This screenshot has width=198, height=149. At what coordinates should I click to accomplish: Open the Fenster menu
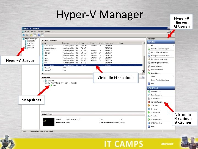[x=48, y=32]
